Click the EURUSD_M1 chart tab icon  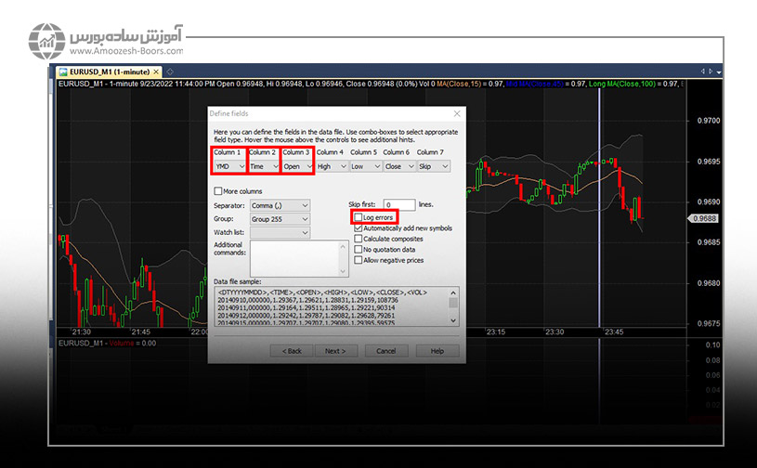(x=62, y=71)
